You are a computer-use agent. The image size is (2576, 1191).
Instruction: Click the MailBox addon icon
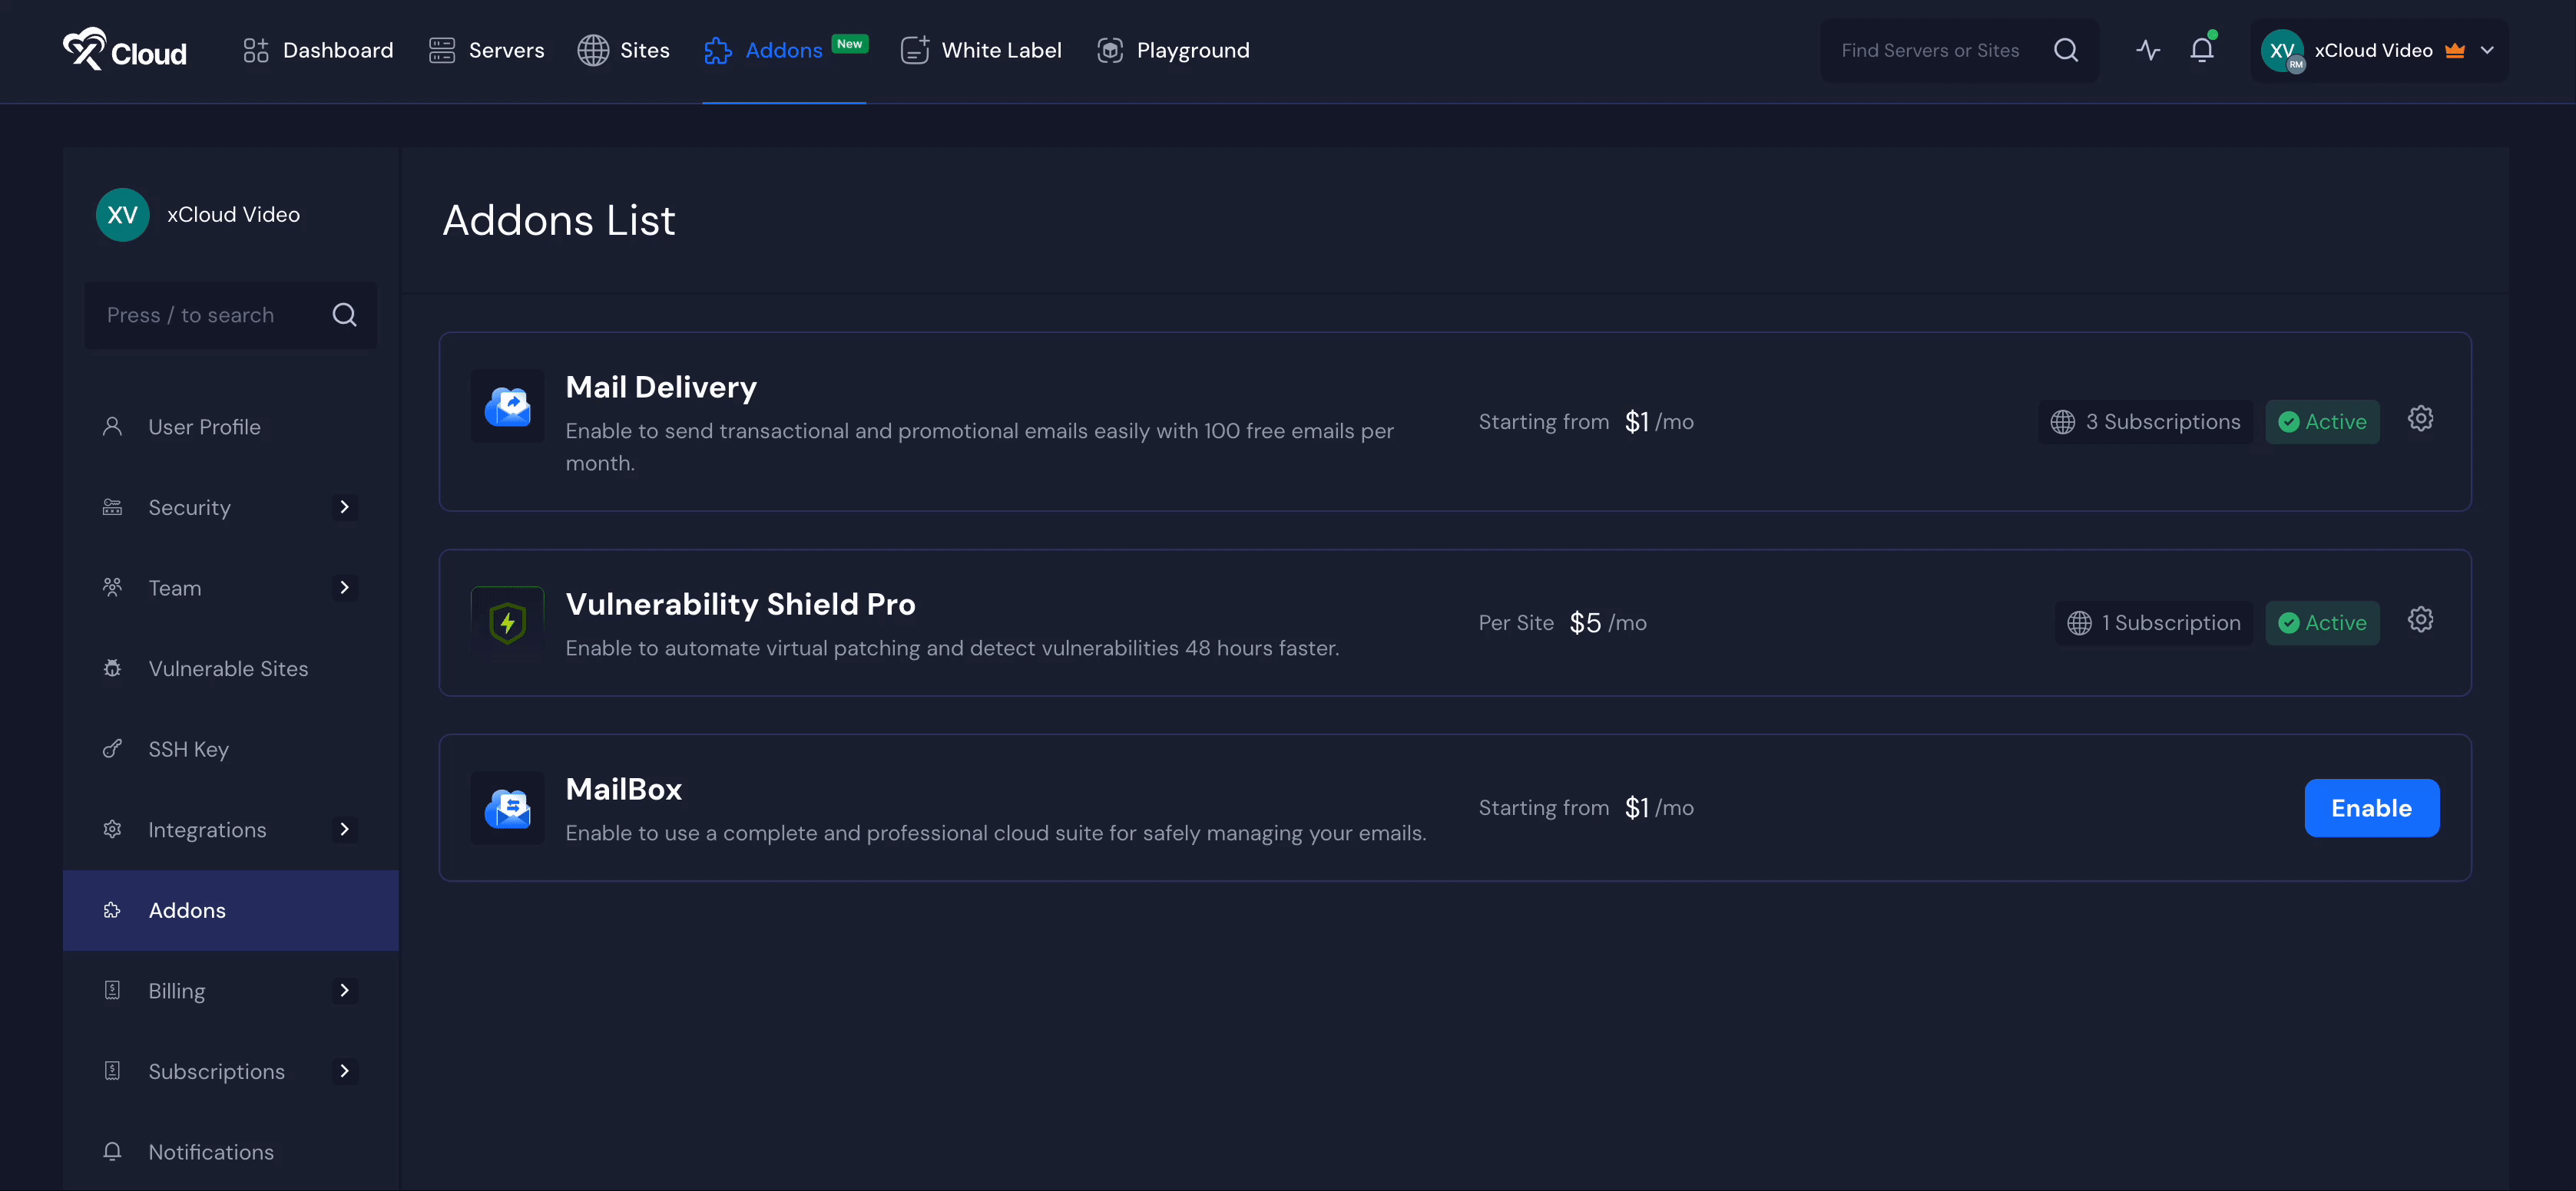pyautogui.click(x=507, y=807)
